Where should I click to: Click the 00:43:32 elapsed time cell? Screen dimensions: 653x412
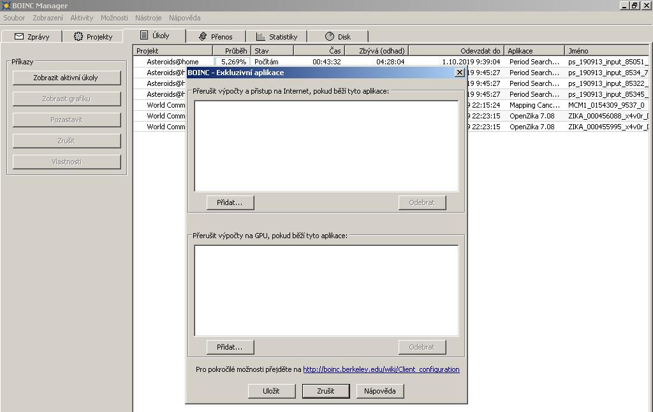click(x=326, y=62)
